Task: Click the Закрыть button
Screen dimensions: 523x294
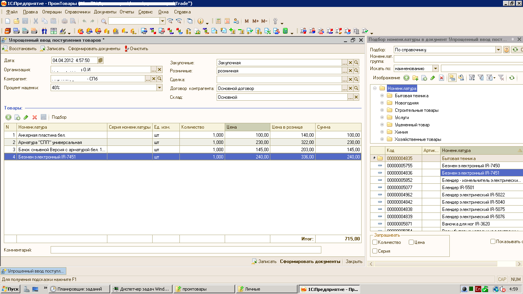Action: [354, 261]
